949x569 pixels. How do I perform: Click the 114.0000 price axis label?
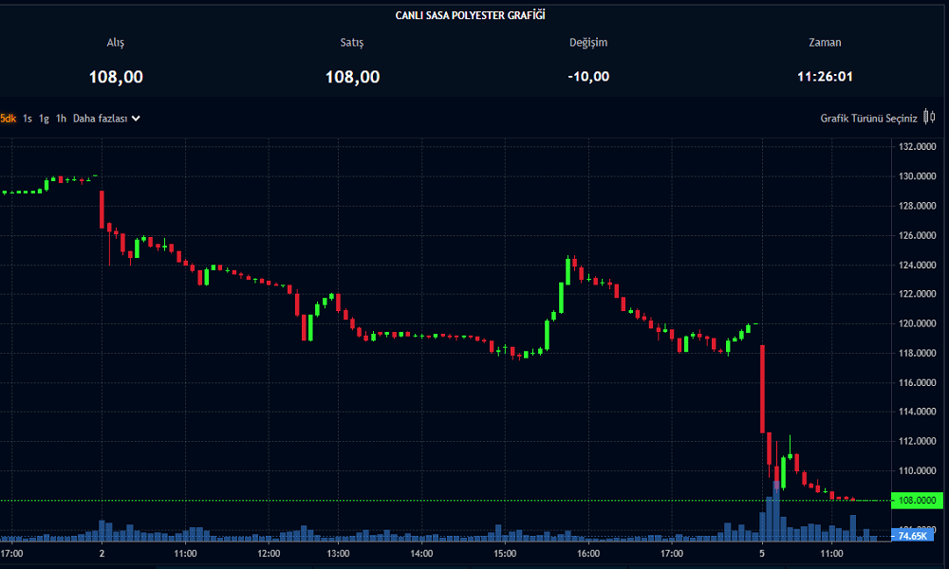[917, 412]
